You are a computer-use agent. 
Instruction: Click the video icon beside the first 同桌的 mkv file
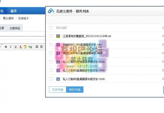point(58,45)
